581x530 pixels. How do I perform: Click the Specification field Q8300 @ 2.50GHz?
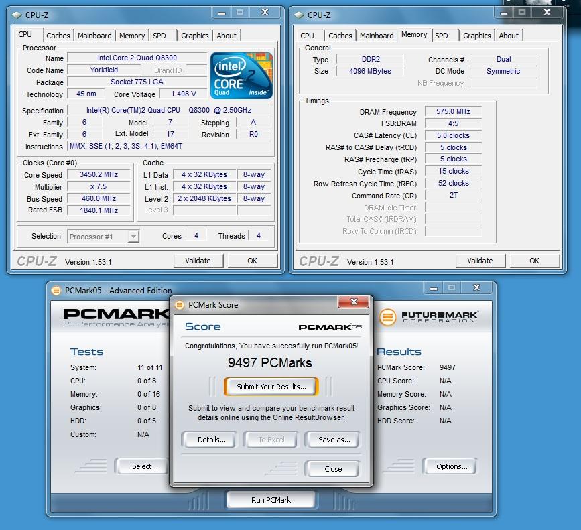click(x=170, y=110)
